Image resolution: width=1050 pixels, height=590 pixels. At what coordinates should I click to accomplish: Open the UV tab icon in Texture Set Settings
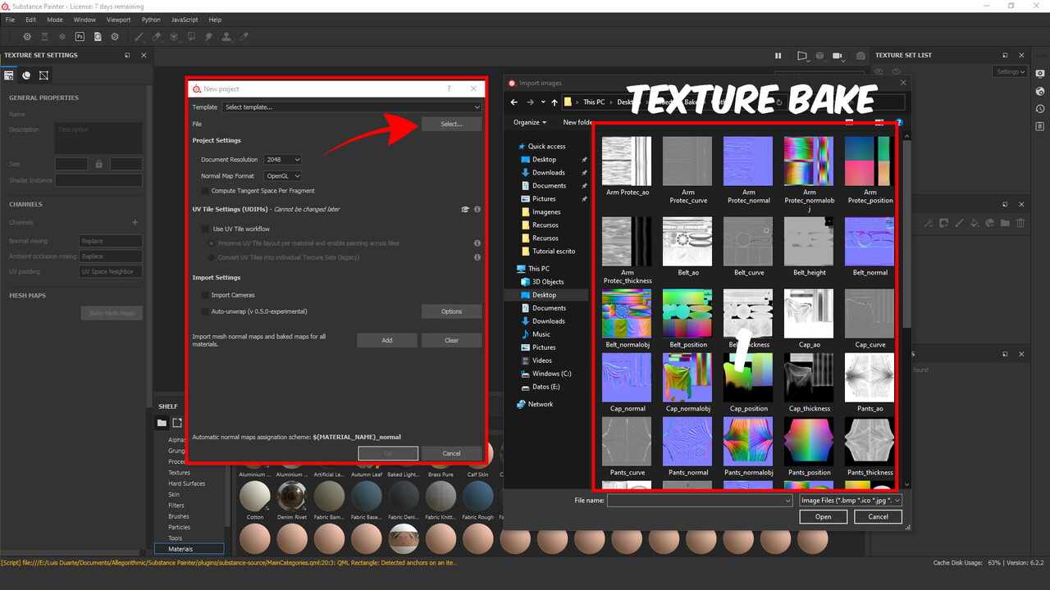[x=43, y=75]
